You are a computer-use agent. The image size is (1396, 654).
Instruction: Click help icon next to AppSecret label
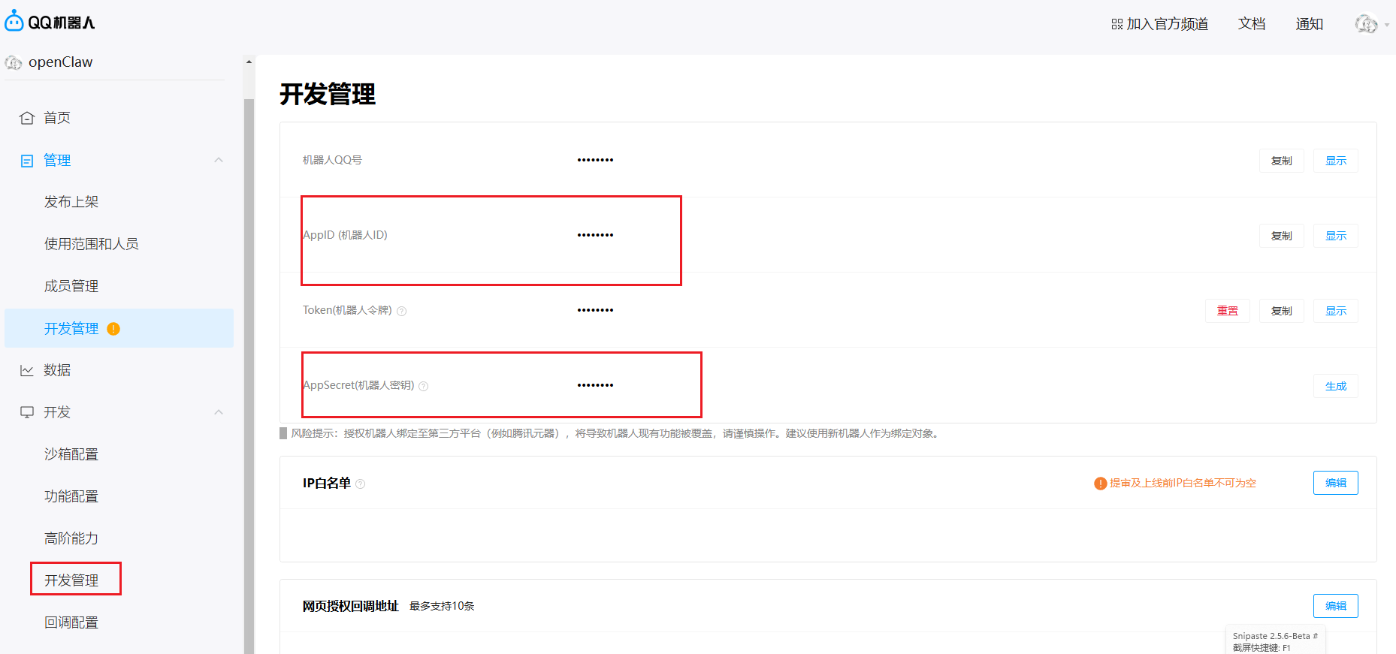click(x=423, y=387)
